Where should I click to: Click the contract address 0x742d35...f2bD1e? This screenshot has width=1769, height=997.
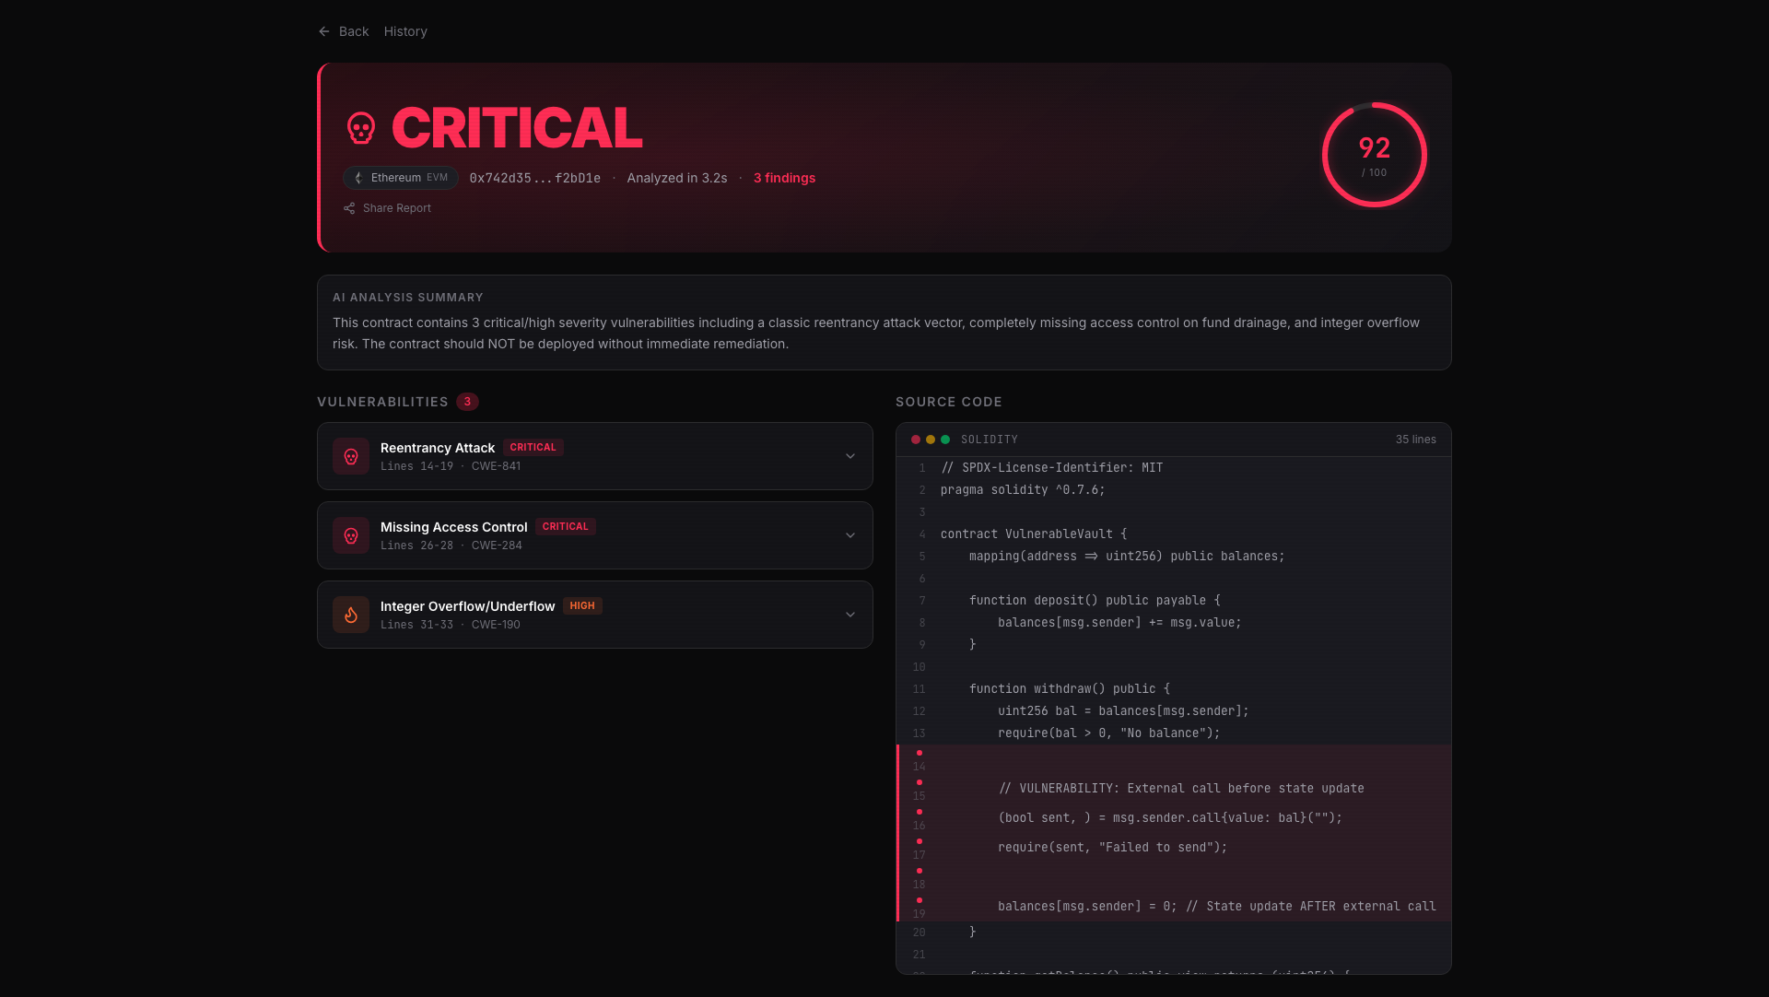coord(534,178)
